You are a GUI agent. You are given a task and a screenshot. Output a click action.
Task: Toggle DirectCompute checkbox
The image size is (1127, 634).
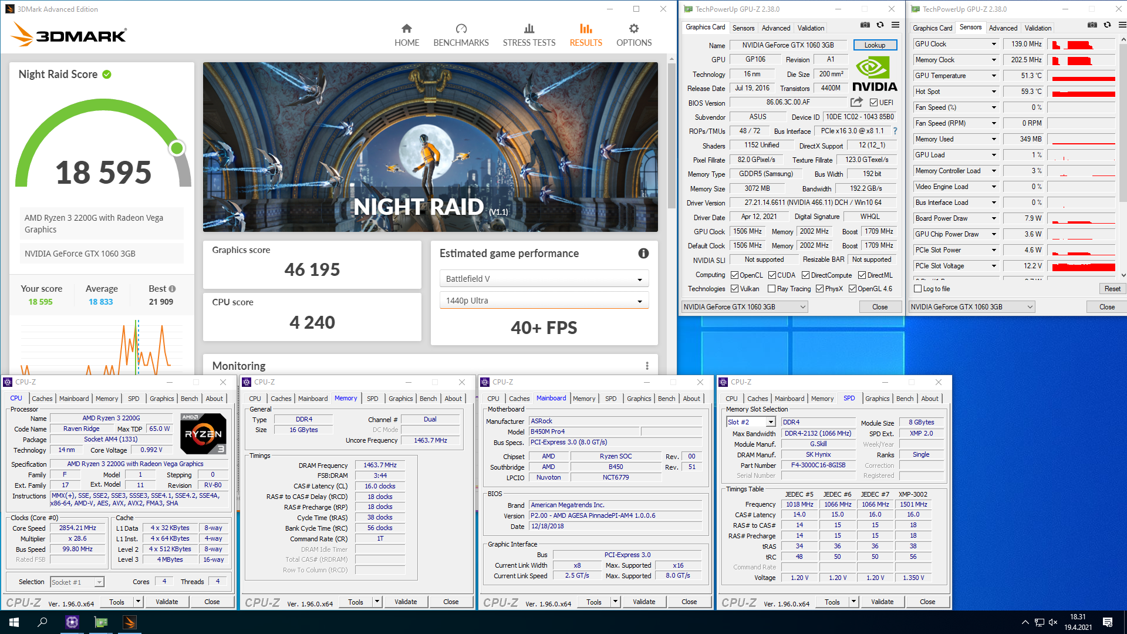point(805,275)
